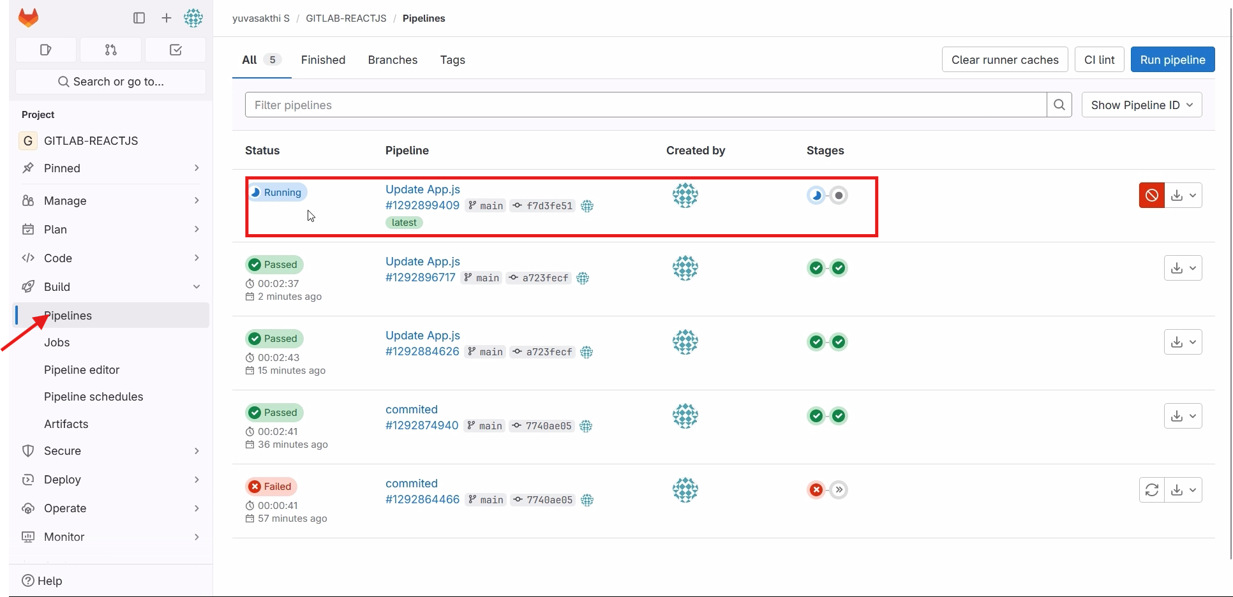Open running stage icon of pipeline #1292899409

tap(816, 195)
